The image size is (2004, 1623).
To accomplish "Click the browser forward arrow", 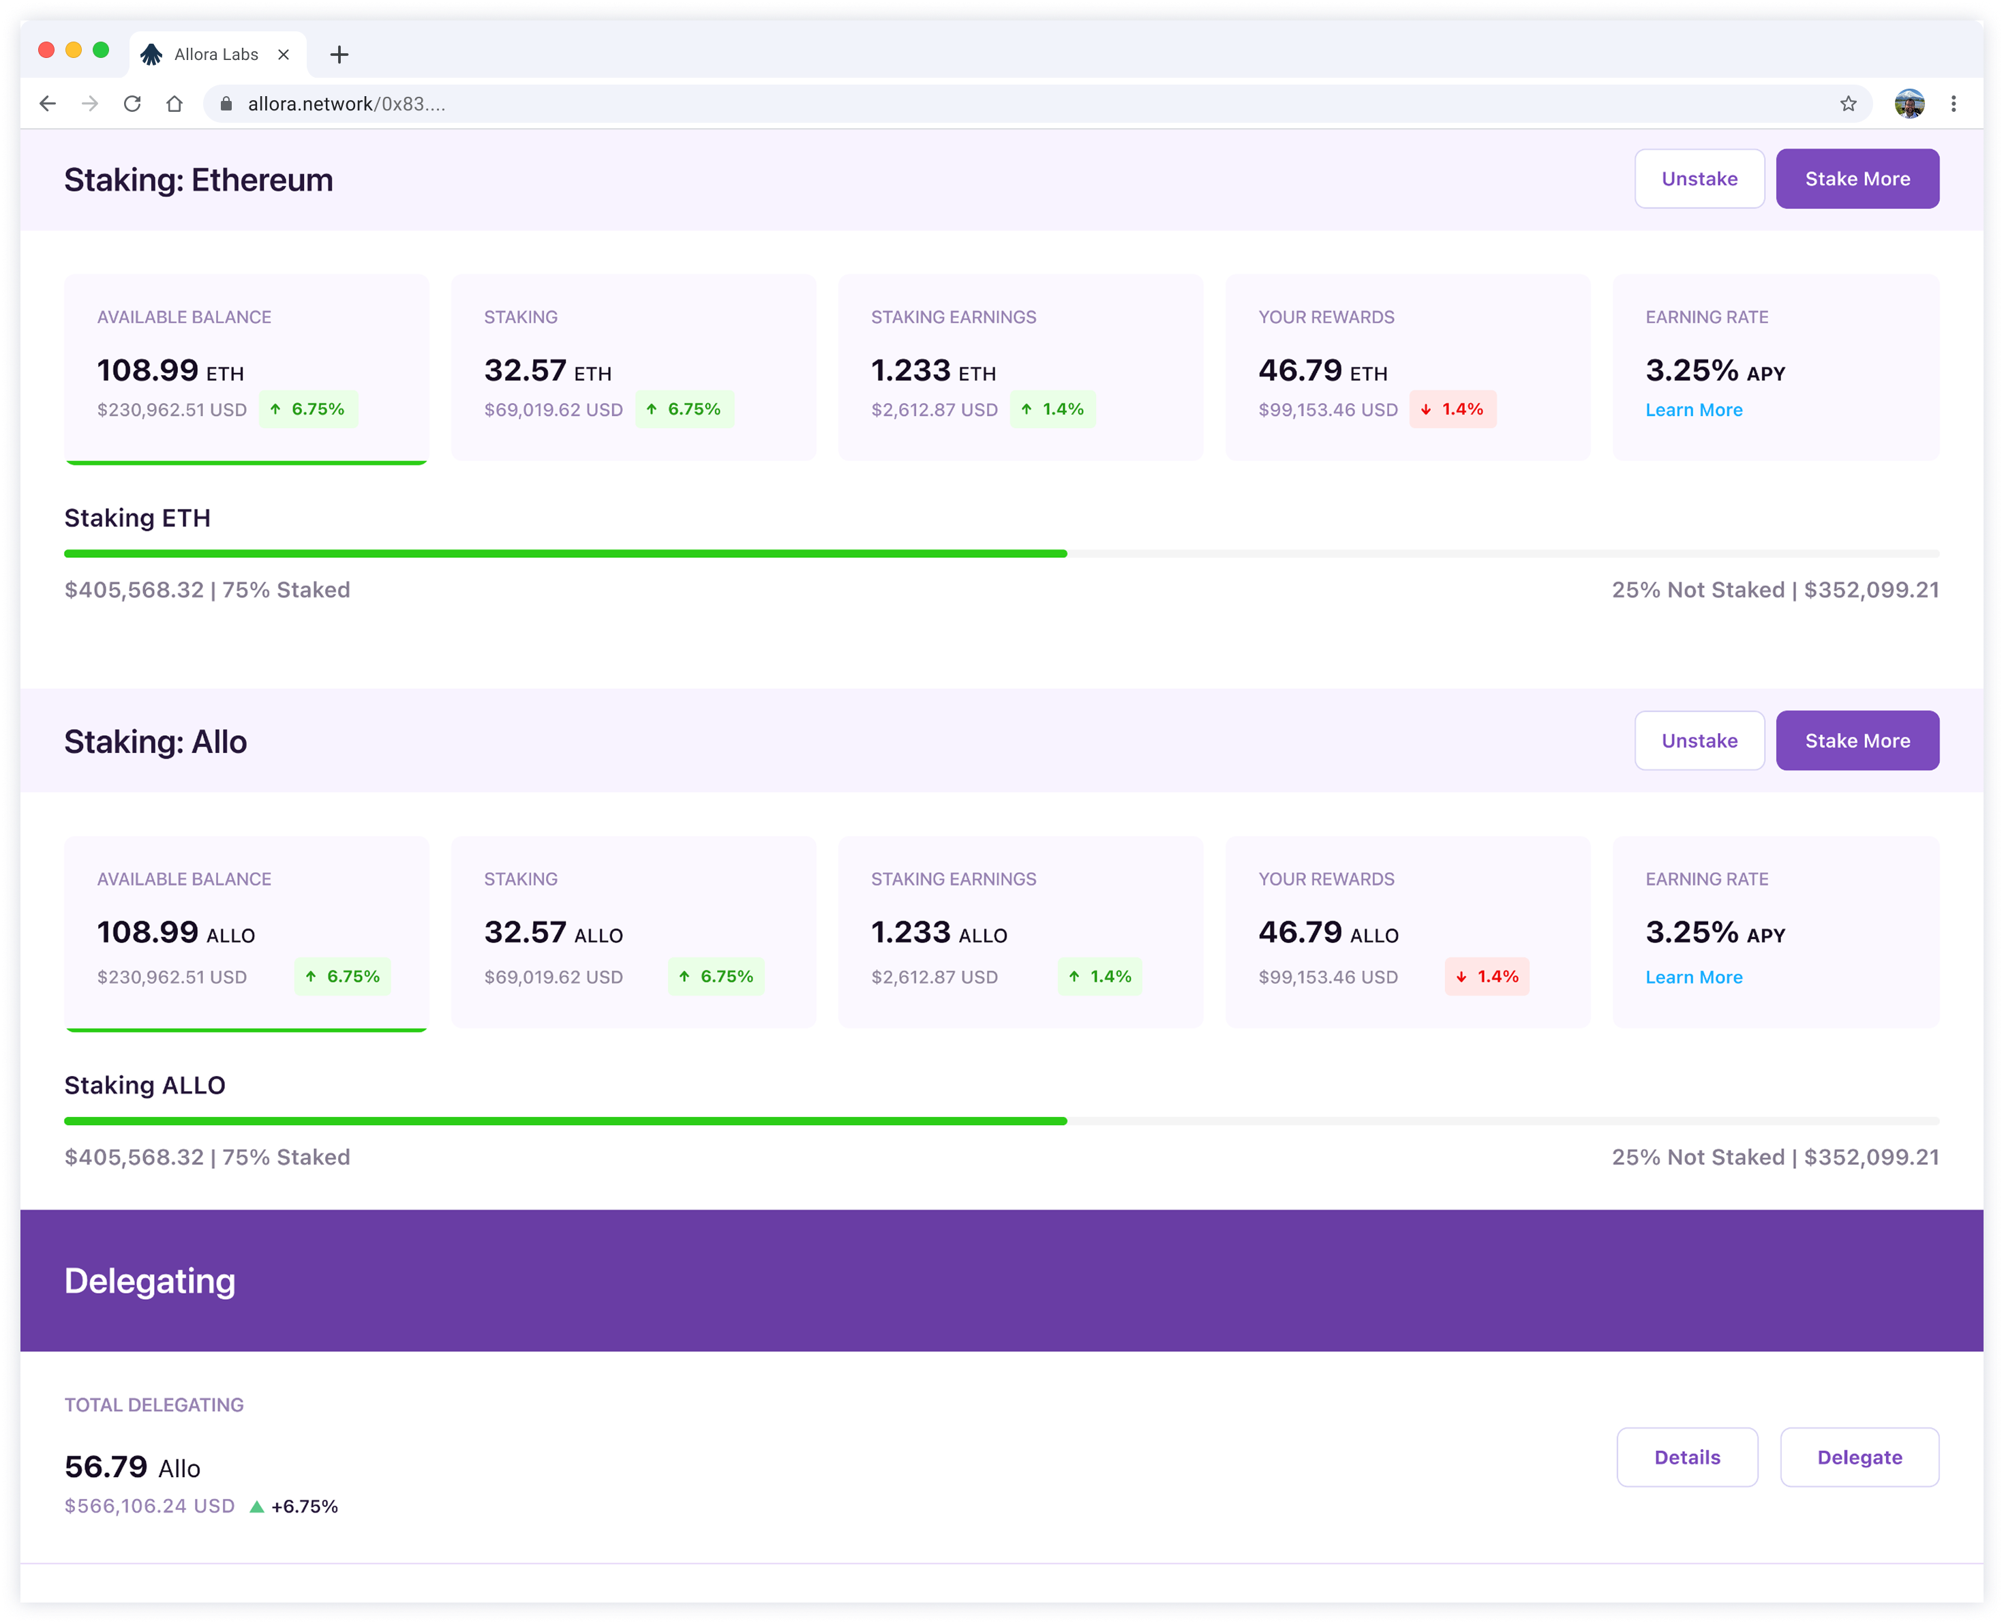I will 90,104.
